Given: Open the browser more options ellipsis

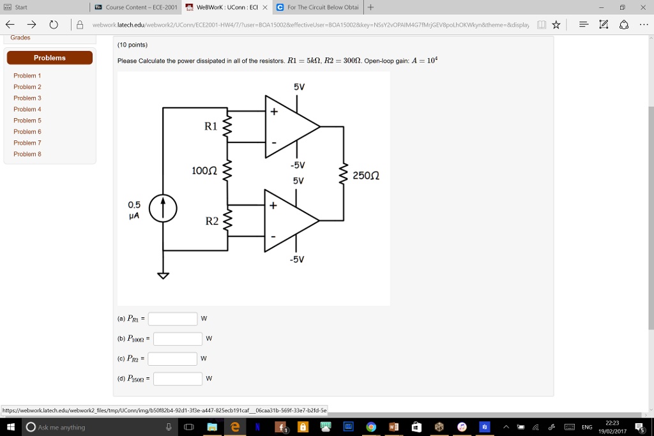Looking at the screenshot, I should (644, 25).
